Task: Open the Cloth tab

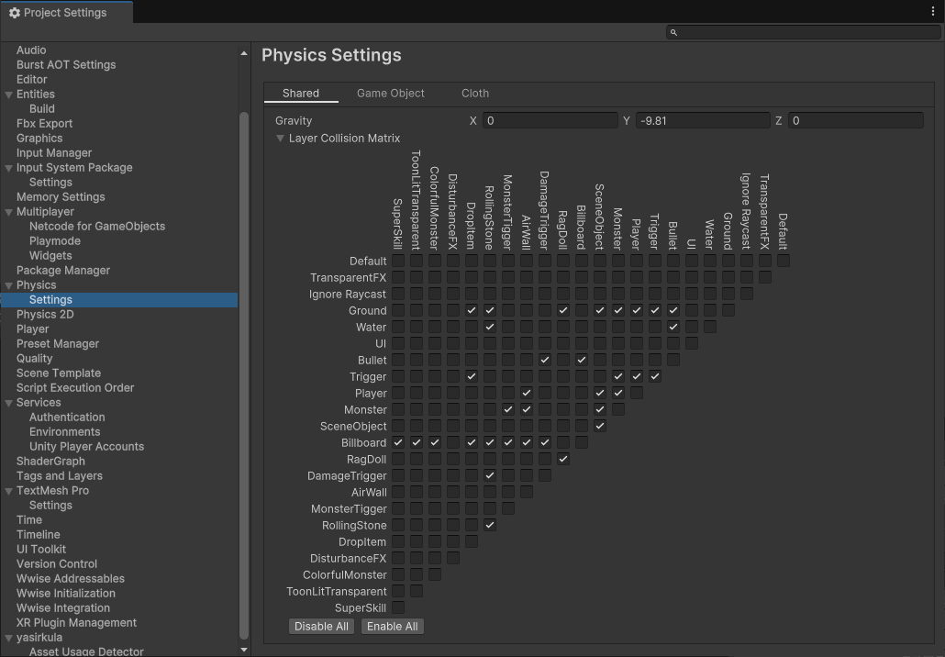Action: point(474,94)
